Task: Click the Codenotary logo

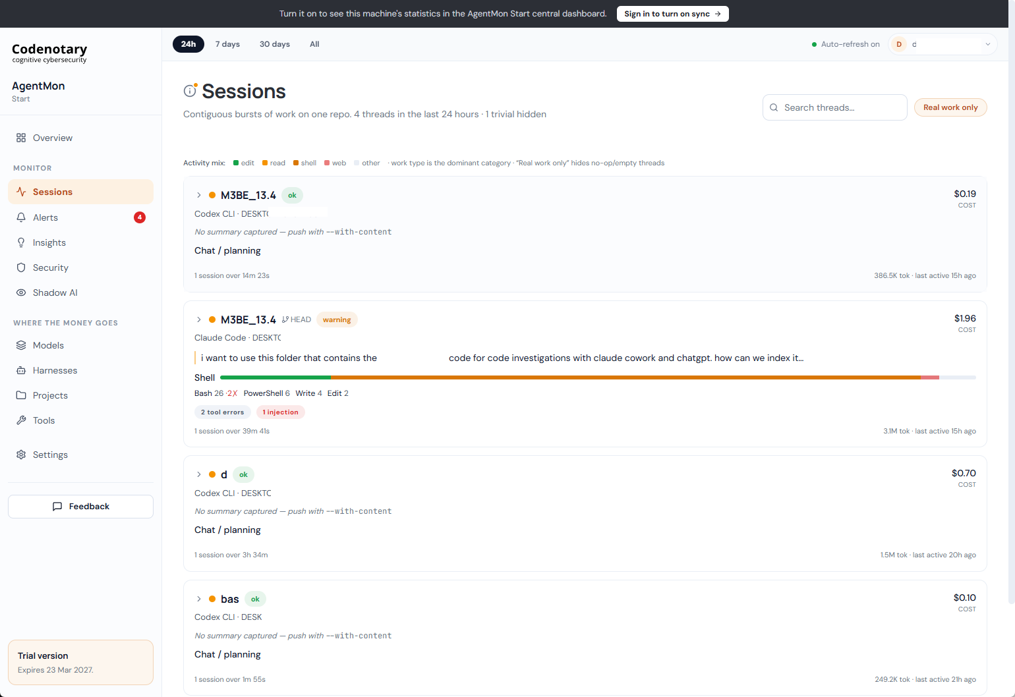Action: coord(49,53)
